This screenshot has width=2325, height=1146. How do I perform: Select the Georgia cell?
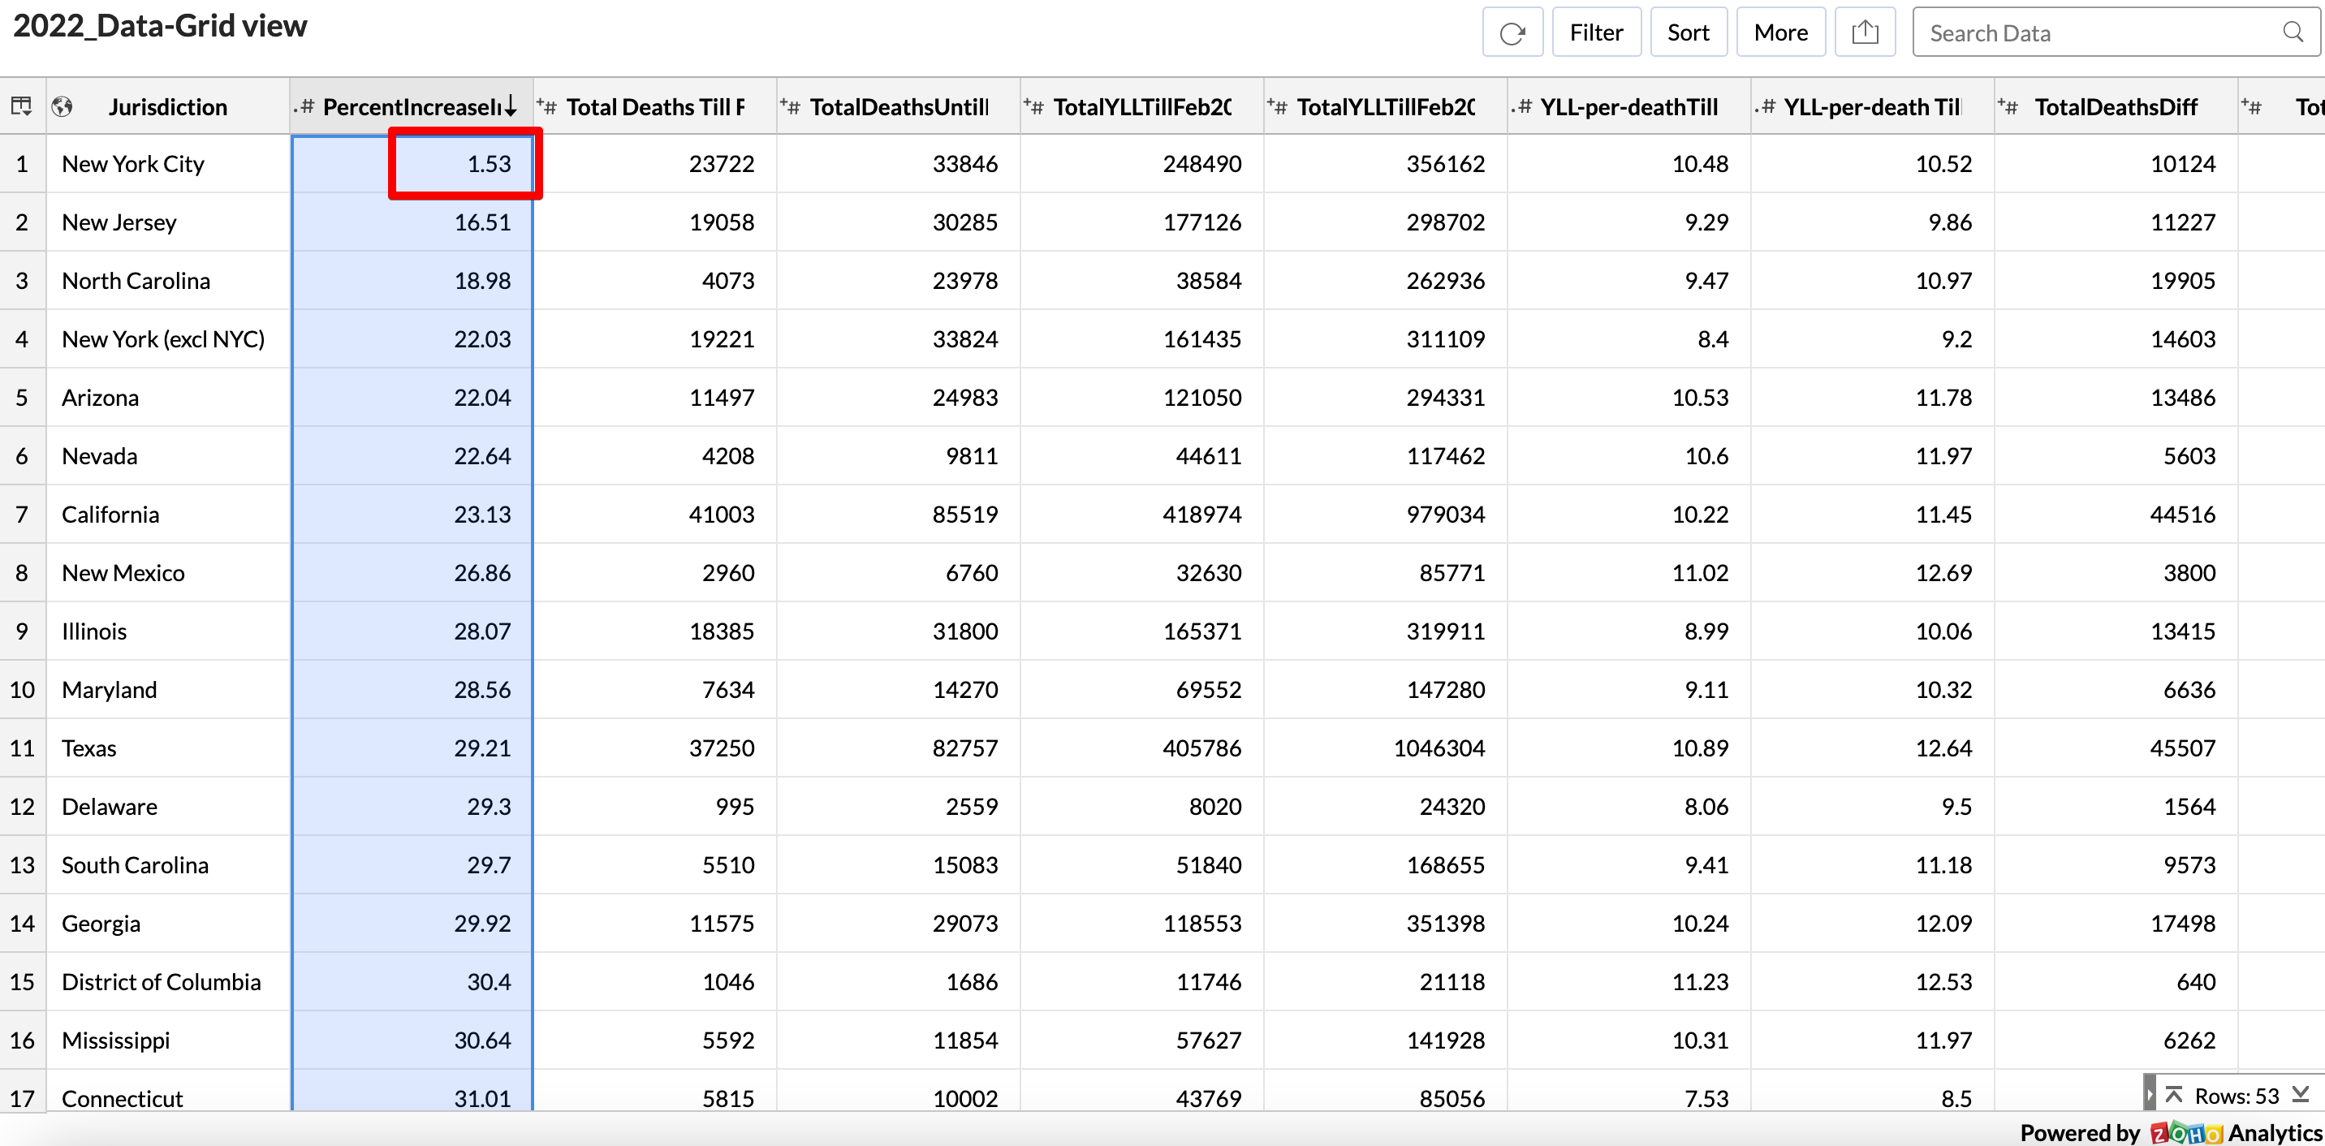pos(168,923)
